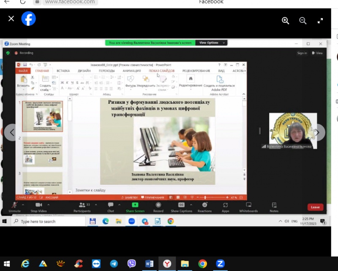This screenshot has height=271, width=338.
Task: Open the ВСТАВКА ribbon tab
Action: click(63, 71)
